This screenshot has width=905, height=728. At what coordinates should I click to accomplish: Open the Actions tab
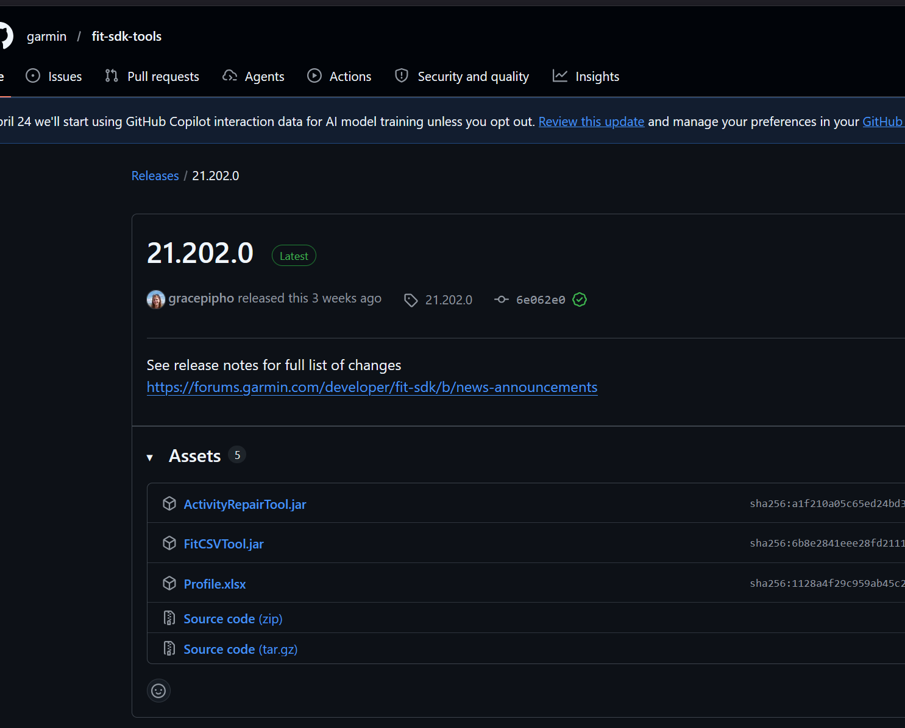pos(339,76)
